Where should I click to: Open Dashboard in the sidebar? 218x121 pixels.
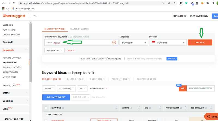coord(8,25)
